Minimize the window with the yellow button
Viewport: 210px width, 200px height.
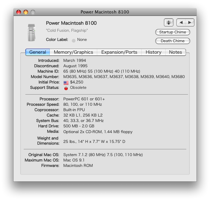(26, 12)
